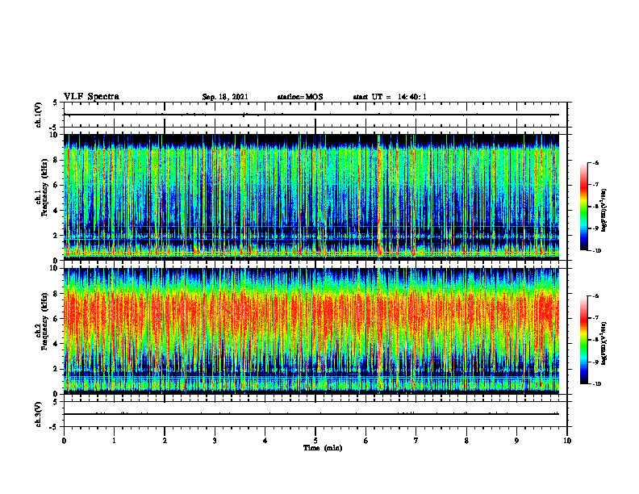The image size is (639, 494).
Task: Click the "4" kHz tick on ch.1 frequency axis
Action: coord(56,211)
